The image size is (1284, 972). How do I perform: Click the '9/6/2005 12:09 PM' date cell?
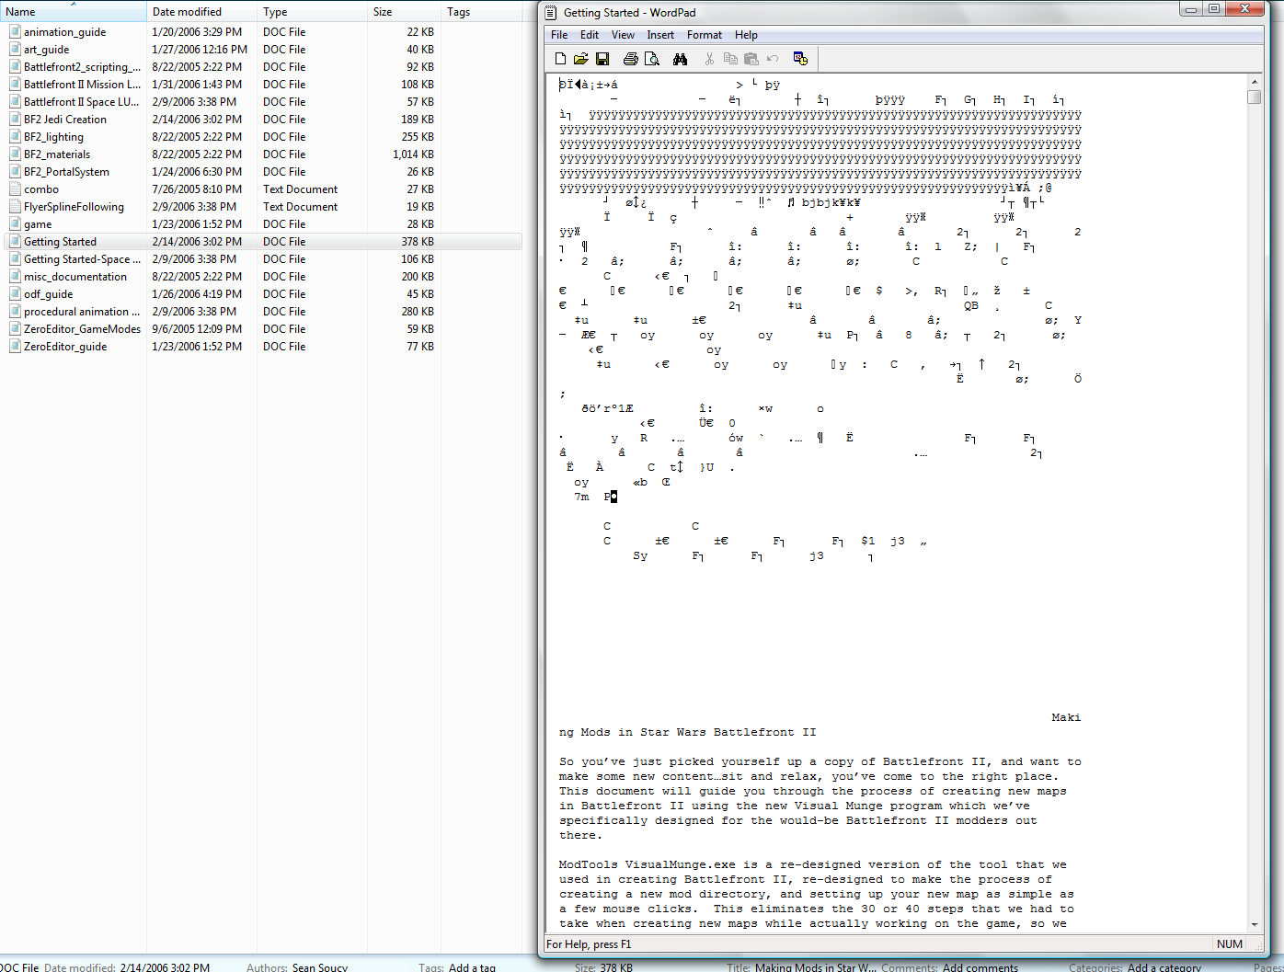coord(197,328)
